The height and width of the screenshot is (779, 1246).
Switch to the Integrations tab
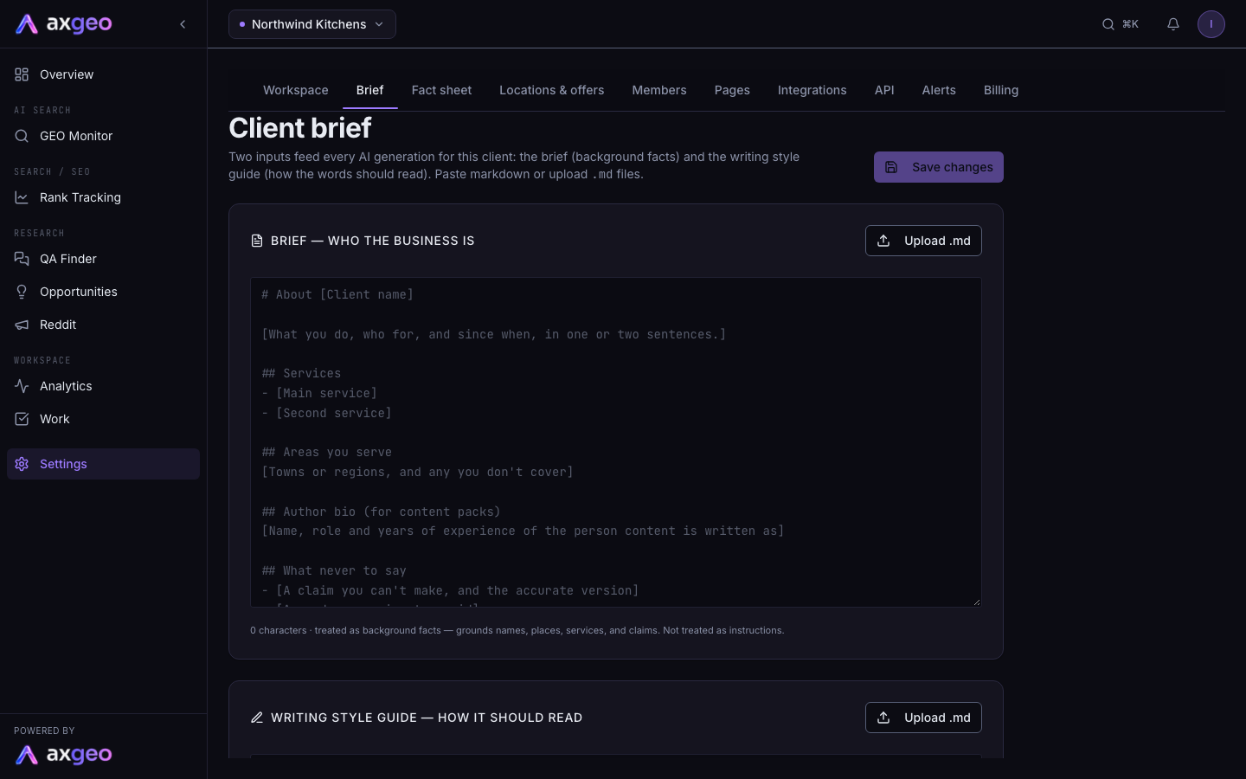(x=812, y=90)
